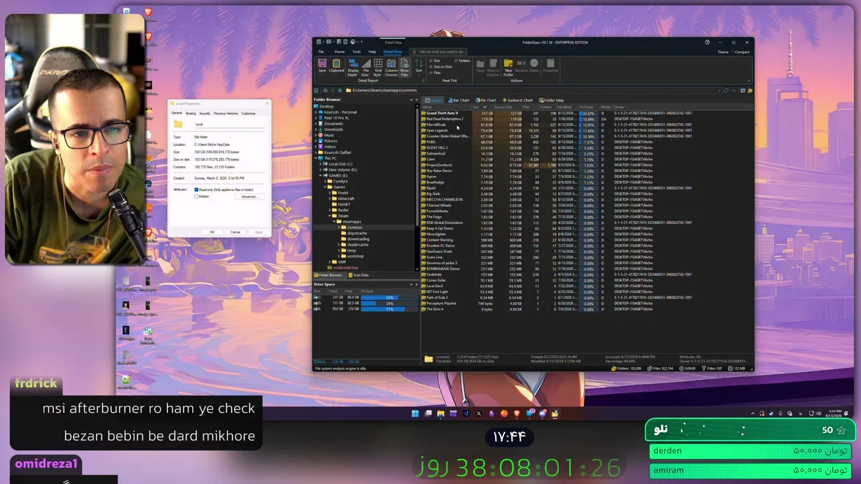
Task: Open the Folder Browser panel dropdown arrow
Action: click(x=411, y=99)
